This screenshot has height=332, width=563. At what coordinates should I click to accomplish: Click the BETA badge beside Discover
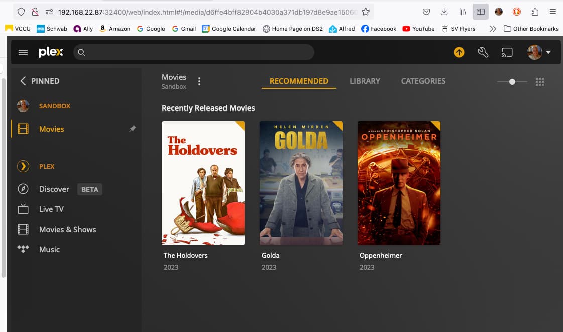click(90, 189)
